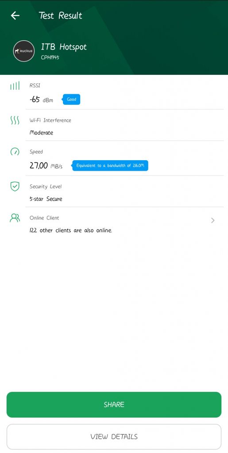Tap the Security Level shield icon
This screenshot has height=453, width=228.
tap(15, 187)
